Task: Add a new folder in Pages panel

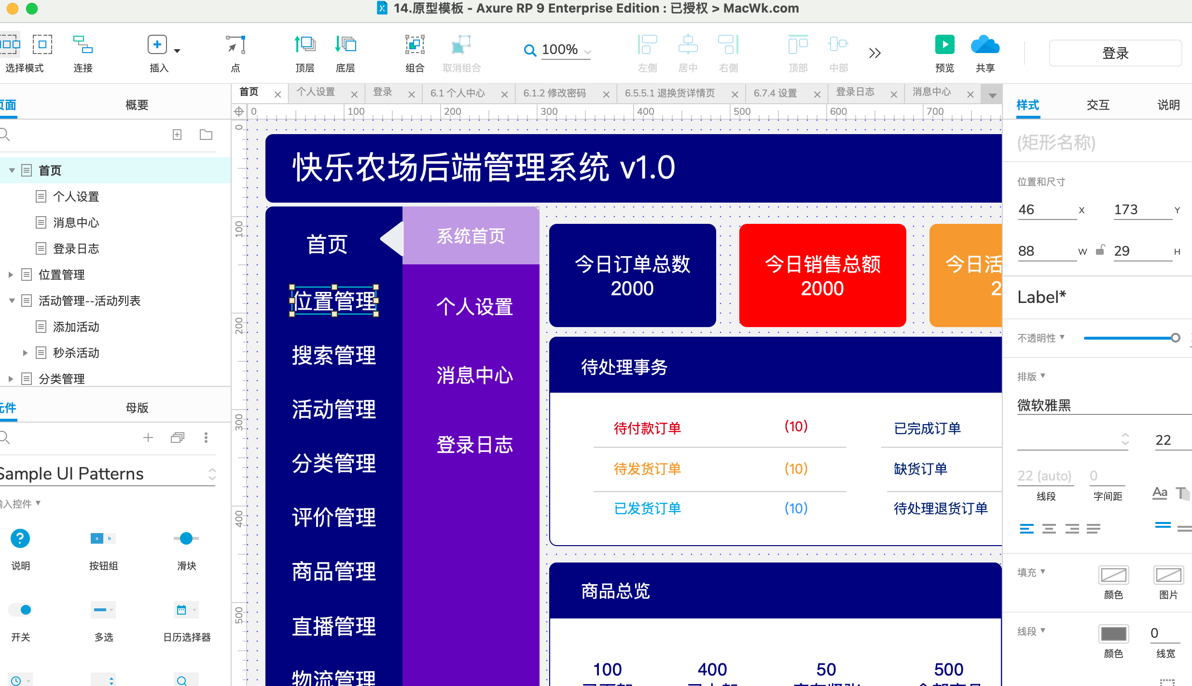Action: [206, 135]
